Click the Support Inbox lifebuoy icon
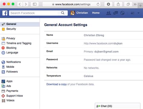 pyautogui.click(x=3, y=96)
